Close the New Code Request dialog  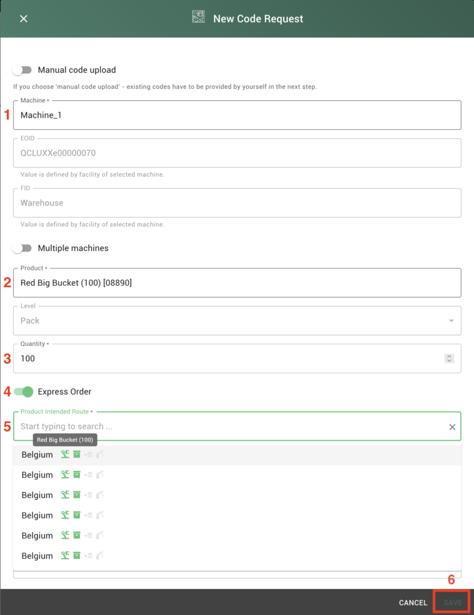23,19
